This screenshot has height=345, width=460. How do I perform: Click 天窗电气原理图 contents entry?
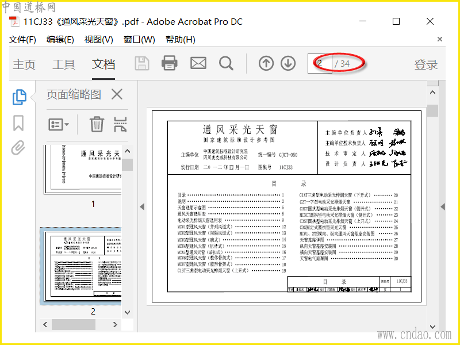[x=314, y=258]
